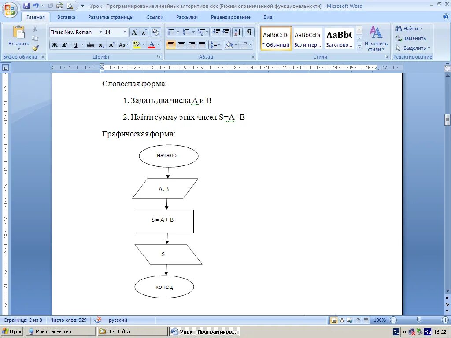Increase font size with Grow Font icon
Screen dimensions: 451x338
(134, 32)
